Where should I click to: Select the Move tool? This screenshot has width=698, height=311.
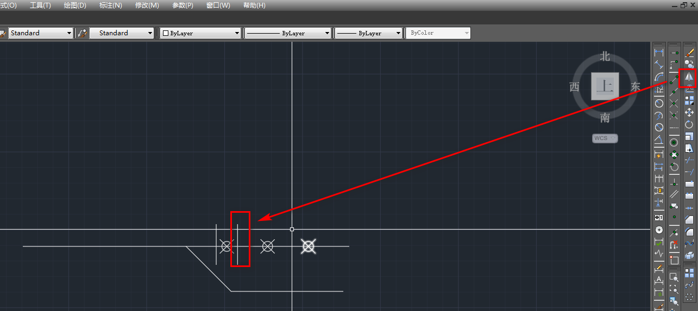pos(689,112)
